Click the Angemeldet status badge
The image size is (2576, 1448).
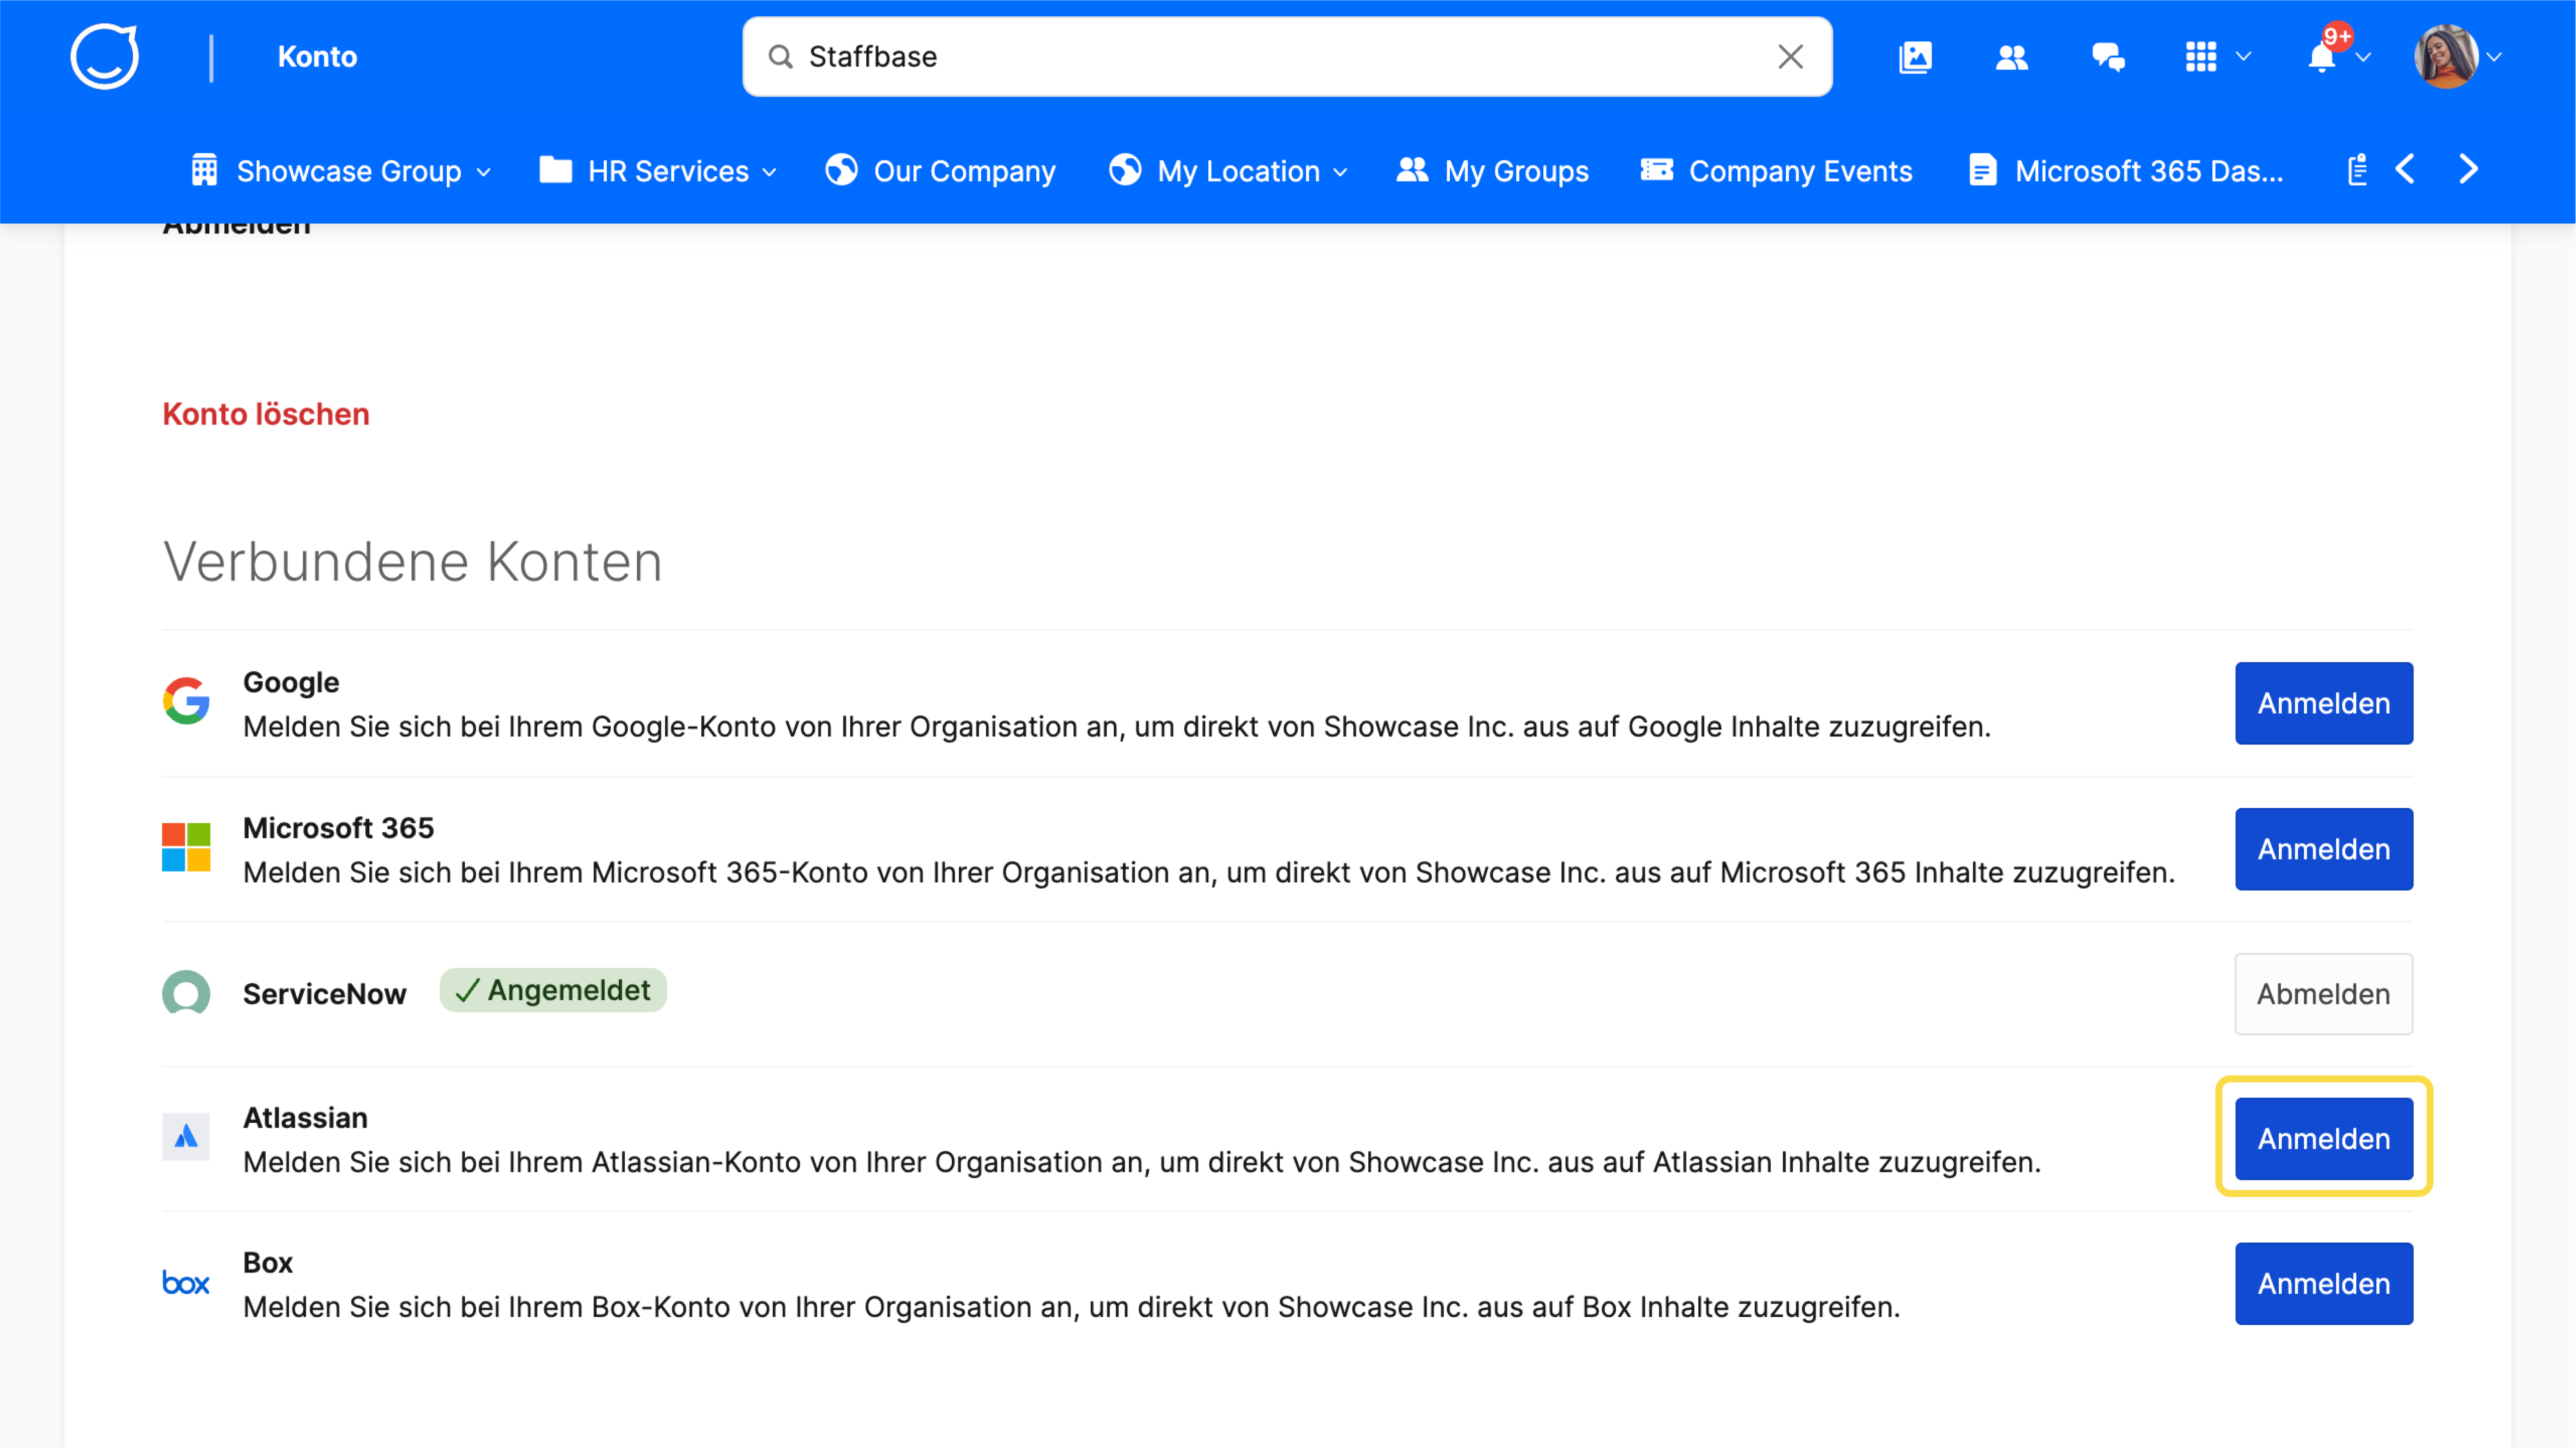click(x=553, y=990)
